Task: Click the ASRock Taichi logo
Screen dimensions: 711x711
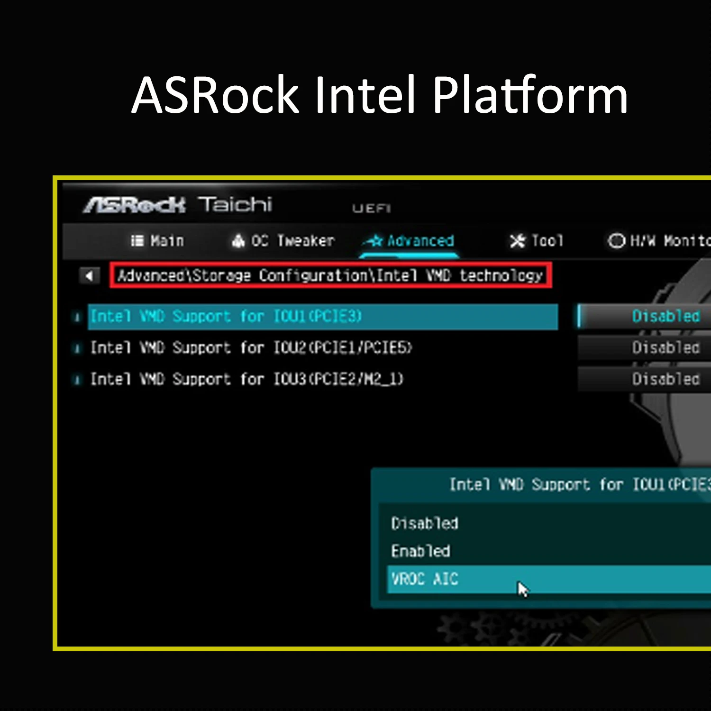Action: tap(178, 205)
